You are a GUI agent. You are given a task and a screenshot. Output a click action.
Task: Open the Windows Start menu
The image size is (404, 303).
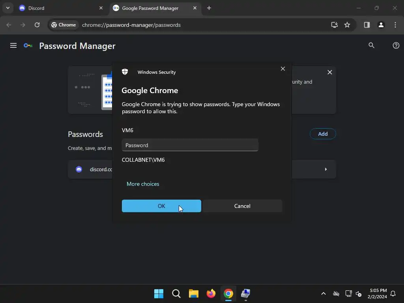(159, 294)
